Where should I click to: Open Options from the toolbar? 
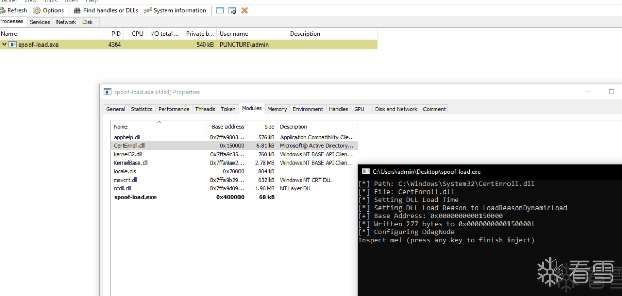tap(49, 10)
